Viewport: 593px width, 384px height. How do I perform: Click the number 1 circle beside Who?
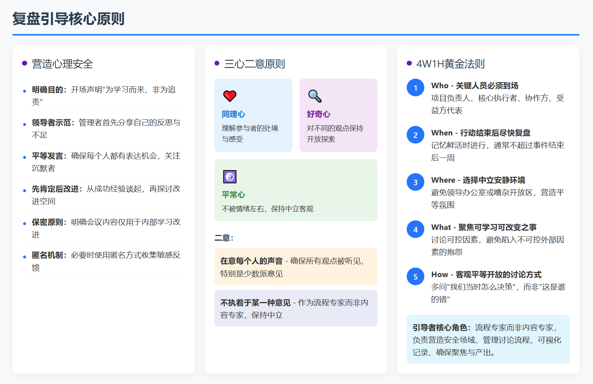[x=415, y=88]
